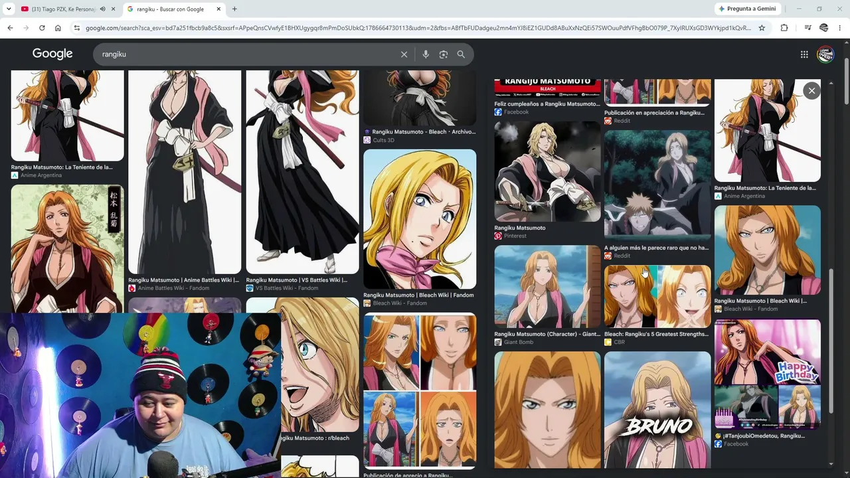Image resolution: width=850 pixels, height=478 pixels.
Task: Mute the YouTube tab audio
Action: point(102,9)
